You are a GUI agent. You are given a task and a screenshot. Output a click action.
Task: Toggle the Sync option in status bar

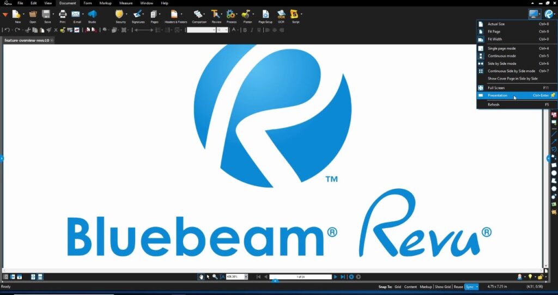tap(469, 286)
